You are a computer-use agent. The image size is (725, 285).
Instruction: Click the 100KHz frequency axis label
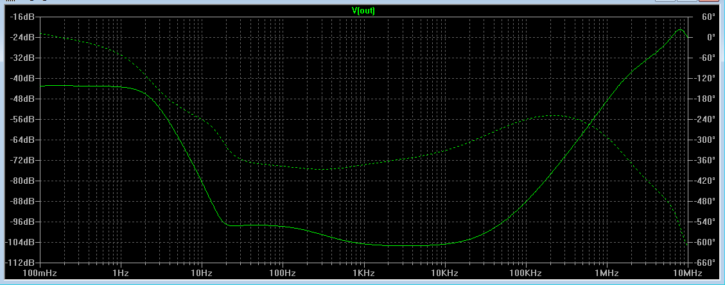(x=526, y=273)
